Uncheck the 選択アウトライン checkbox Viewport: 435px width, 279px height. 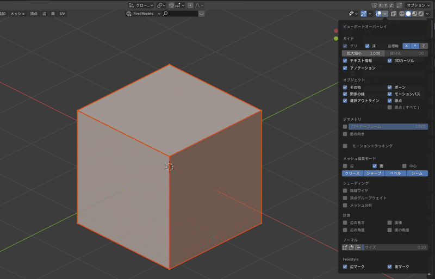pyautogui.click(x=345, y=101)
